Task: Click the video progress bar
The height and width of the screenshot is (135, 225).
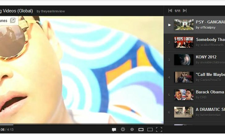Action: [82, 124]
